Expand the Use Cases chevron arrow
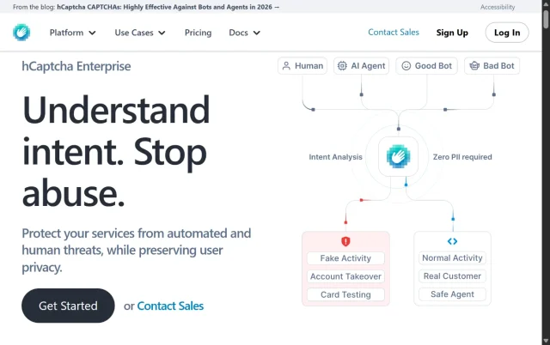The height and width of the screenshot is (345, 550). [162, 33]
